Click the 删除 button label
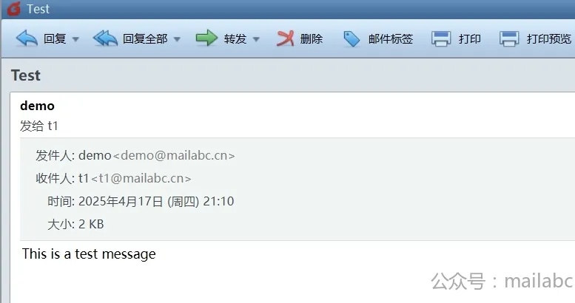The height and width of the screenshot is (303, 575). point(312,38)
